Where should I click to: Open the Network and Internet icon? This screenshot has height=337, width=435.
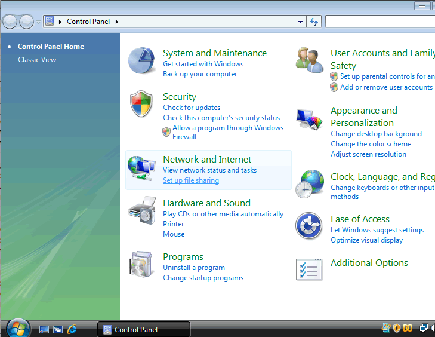point(141,169)
